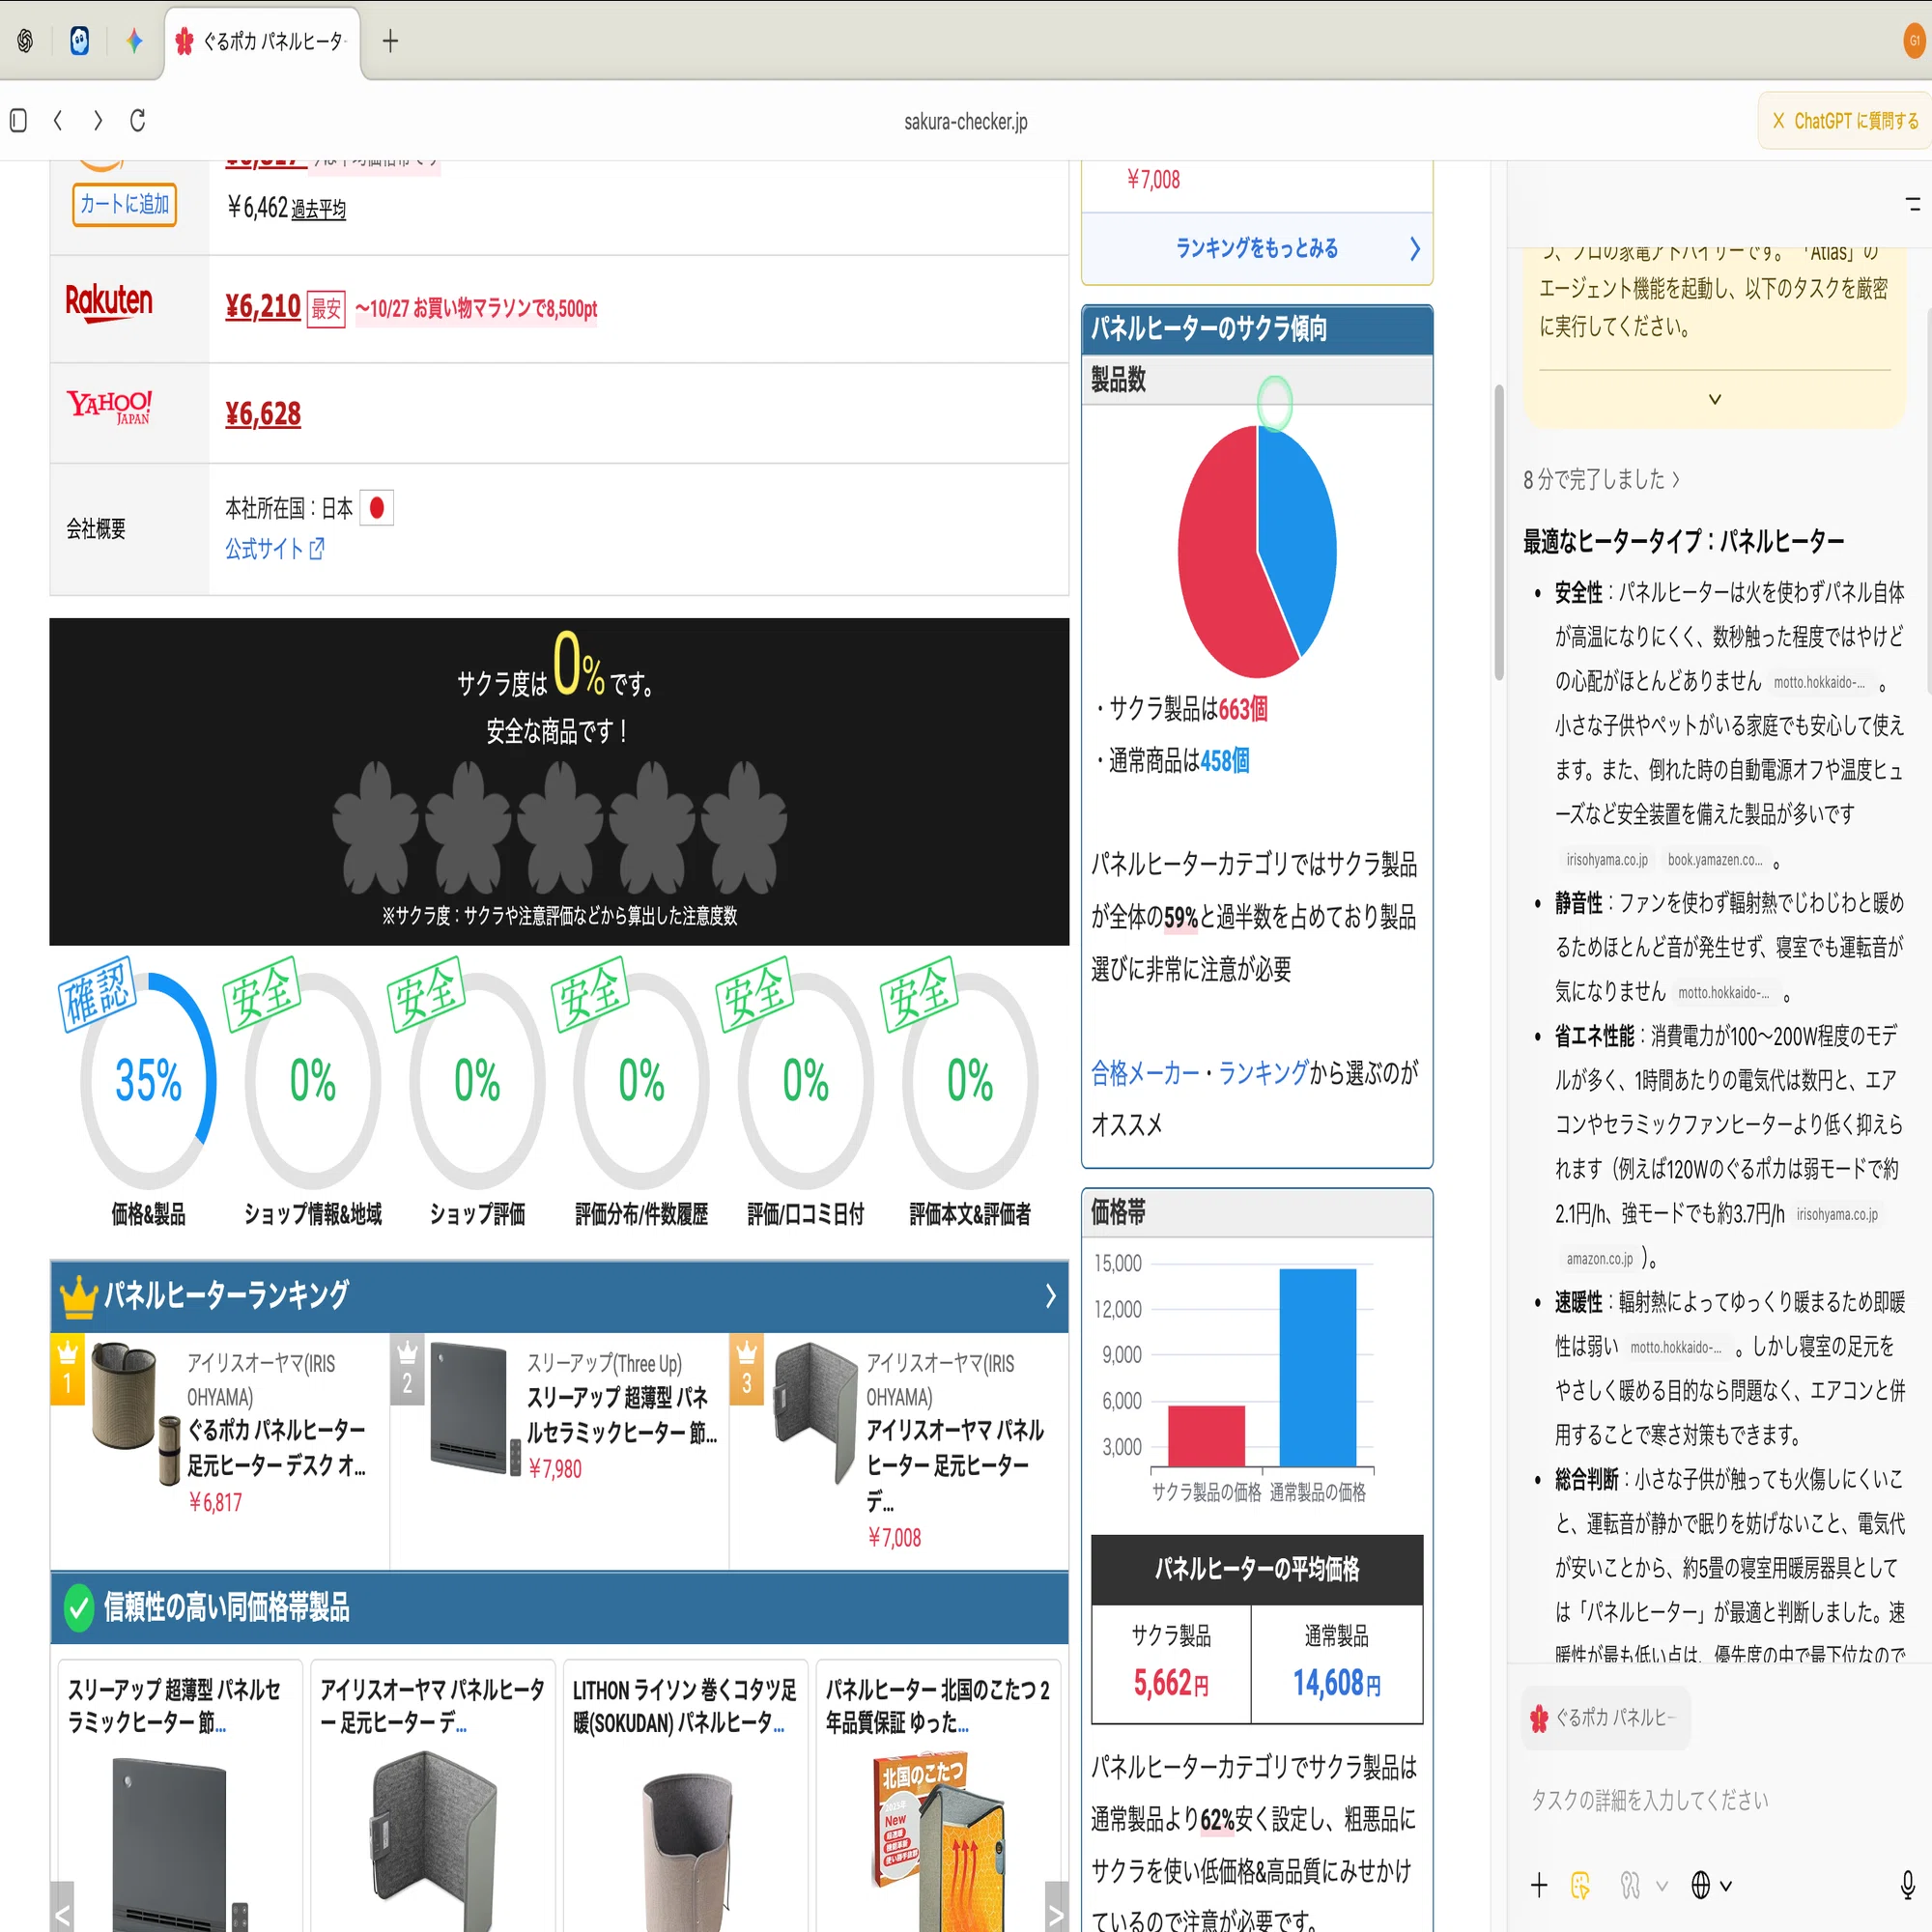Image resolution: width=1932 pixels, height=1932 pixels.
Task: Open the amazon.co.jp citation chip
Action: pos(1599,1259)
